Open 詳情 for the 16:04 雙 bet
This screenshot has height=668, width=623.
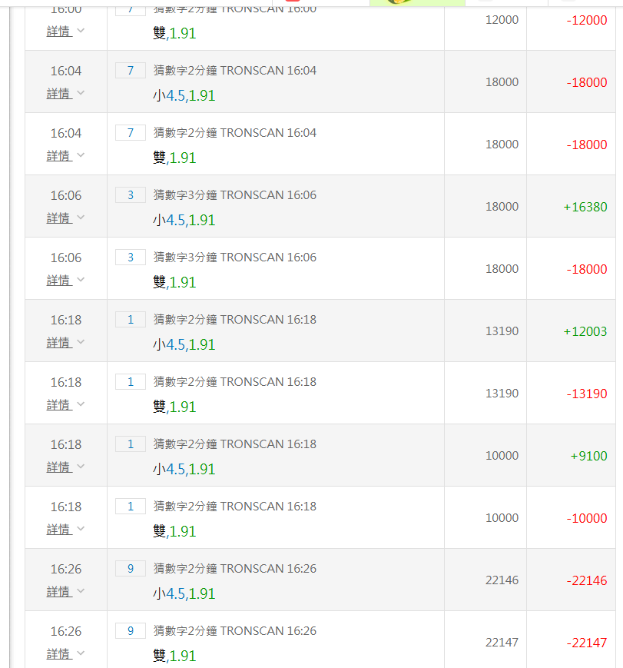pyautogui.click(x=58, y=155)
